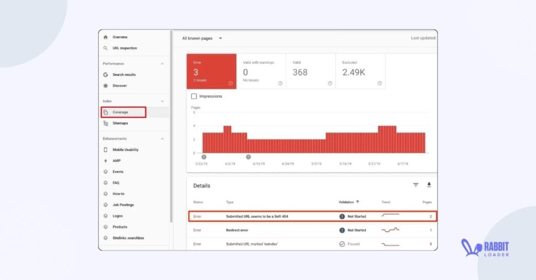
Task: Click the Job Postings layers icon
Action: (105, 205)
